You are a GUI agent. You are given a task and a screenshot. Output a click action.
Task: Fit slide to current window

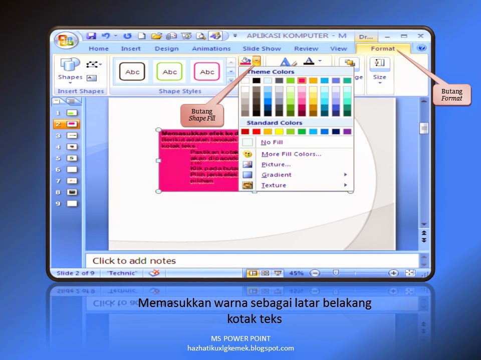pyautogui.click(x=410, y=273)
